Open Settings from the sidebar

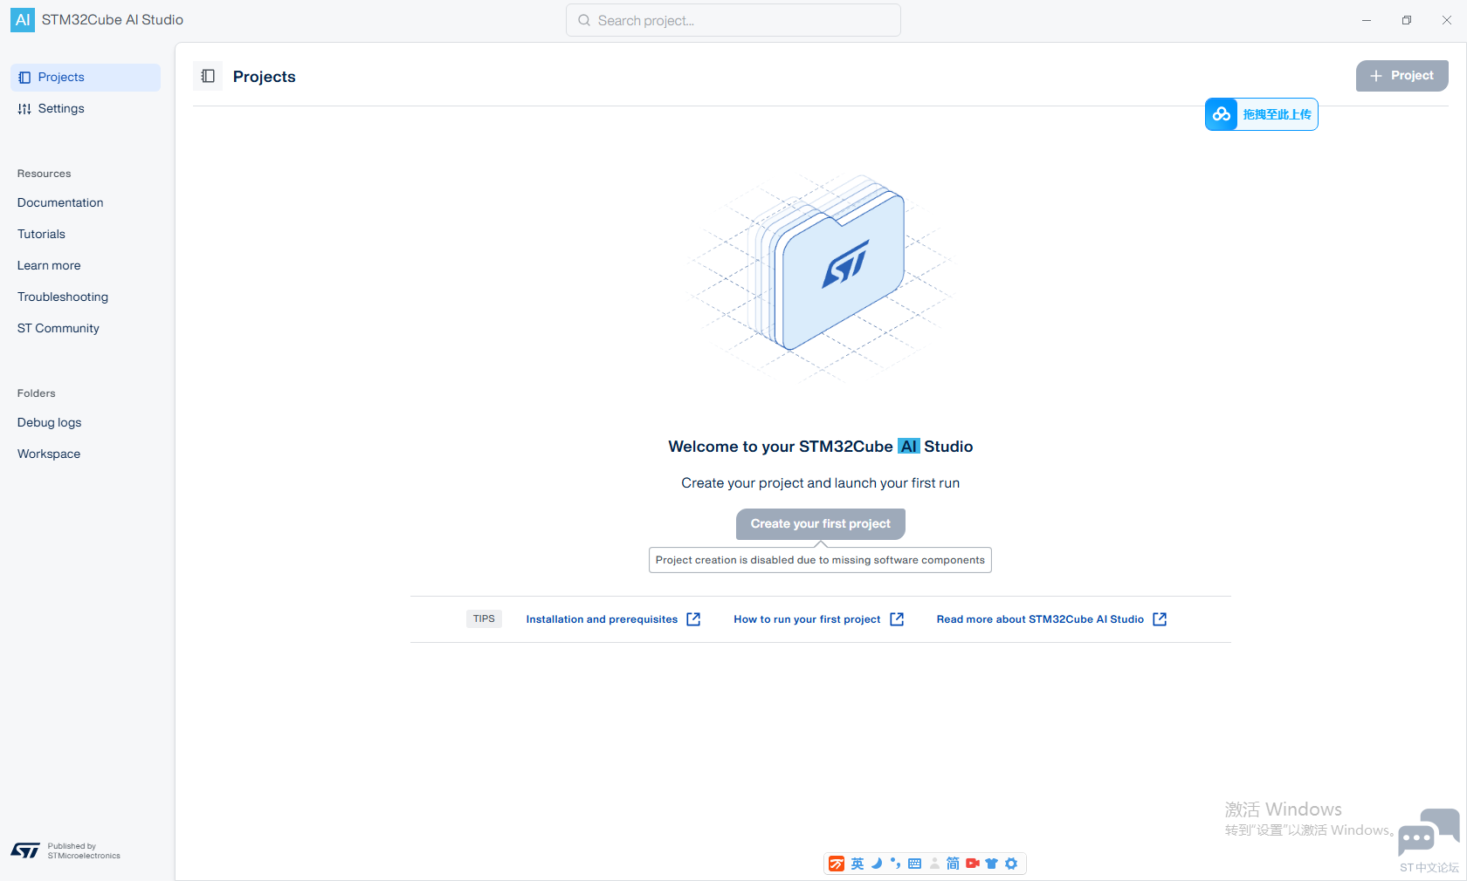[x=86, y=108]
